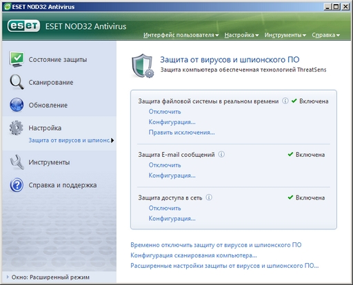Click the globe Update icon
The height and width of the screenshot is (285, 353).
coord(17,105)
